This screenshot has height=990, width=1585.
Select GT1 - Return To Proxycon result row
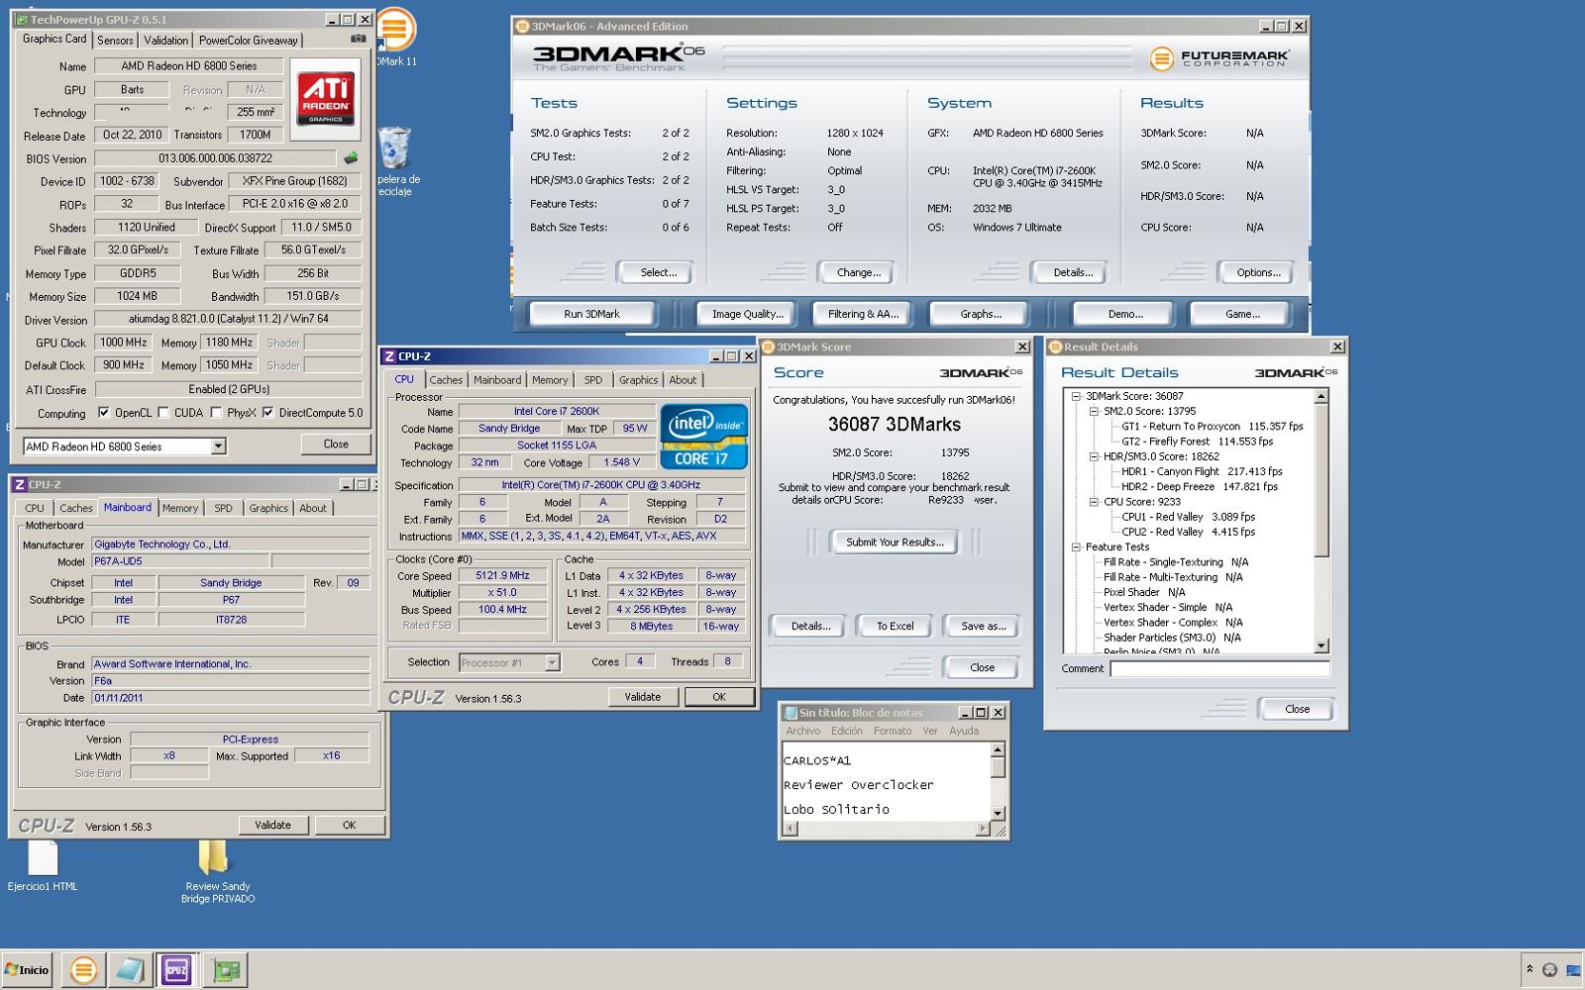pos(1212,427)
